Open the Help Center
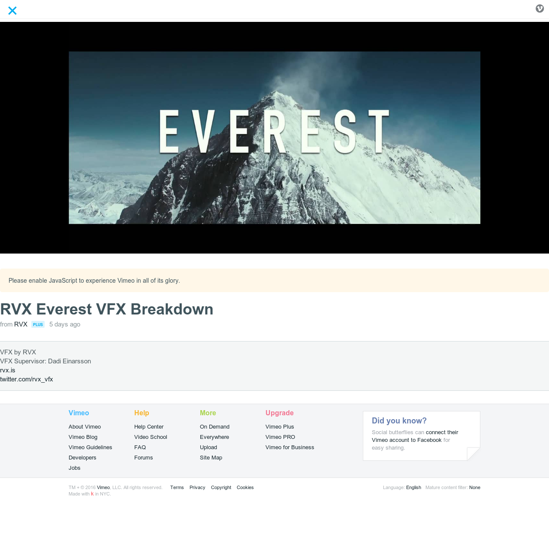This screenshot has width=549, height=556. point(149,427)
